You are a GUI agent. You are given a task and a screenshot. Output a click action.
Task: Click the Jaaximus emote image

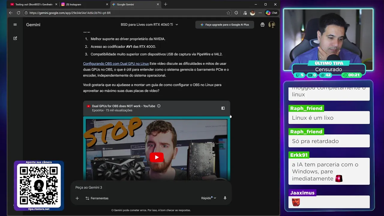(x=296, y=202)
